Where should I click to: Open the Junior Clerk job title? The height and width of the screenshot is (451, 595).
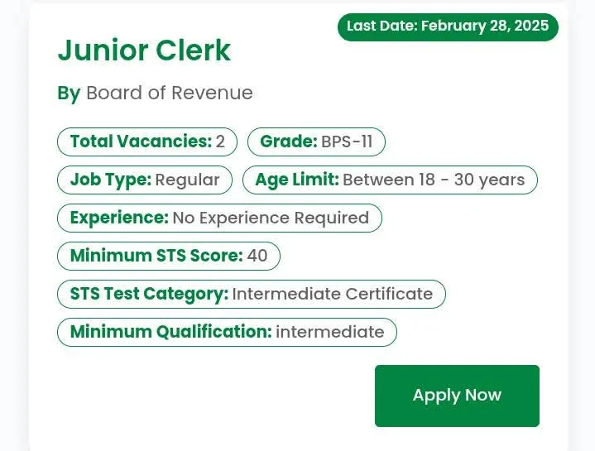(x=144, y=51)
